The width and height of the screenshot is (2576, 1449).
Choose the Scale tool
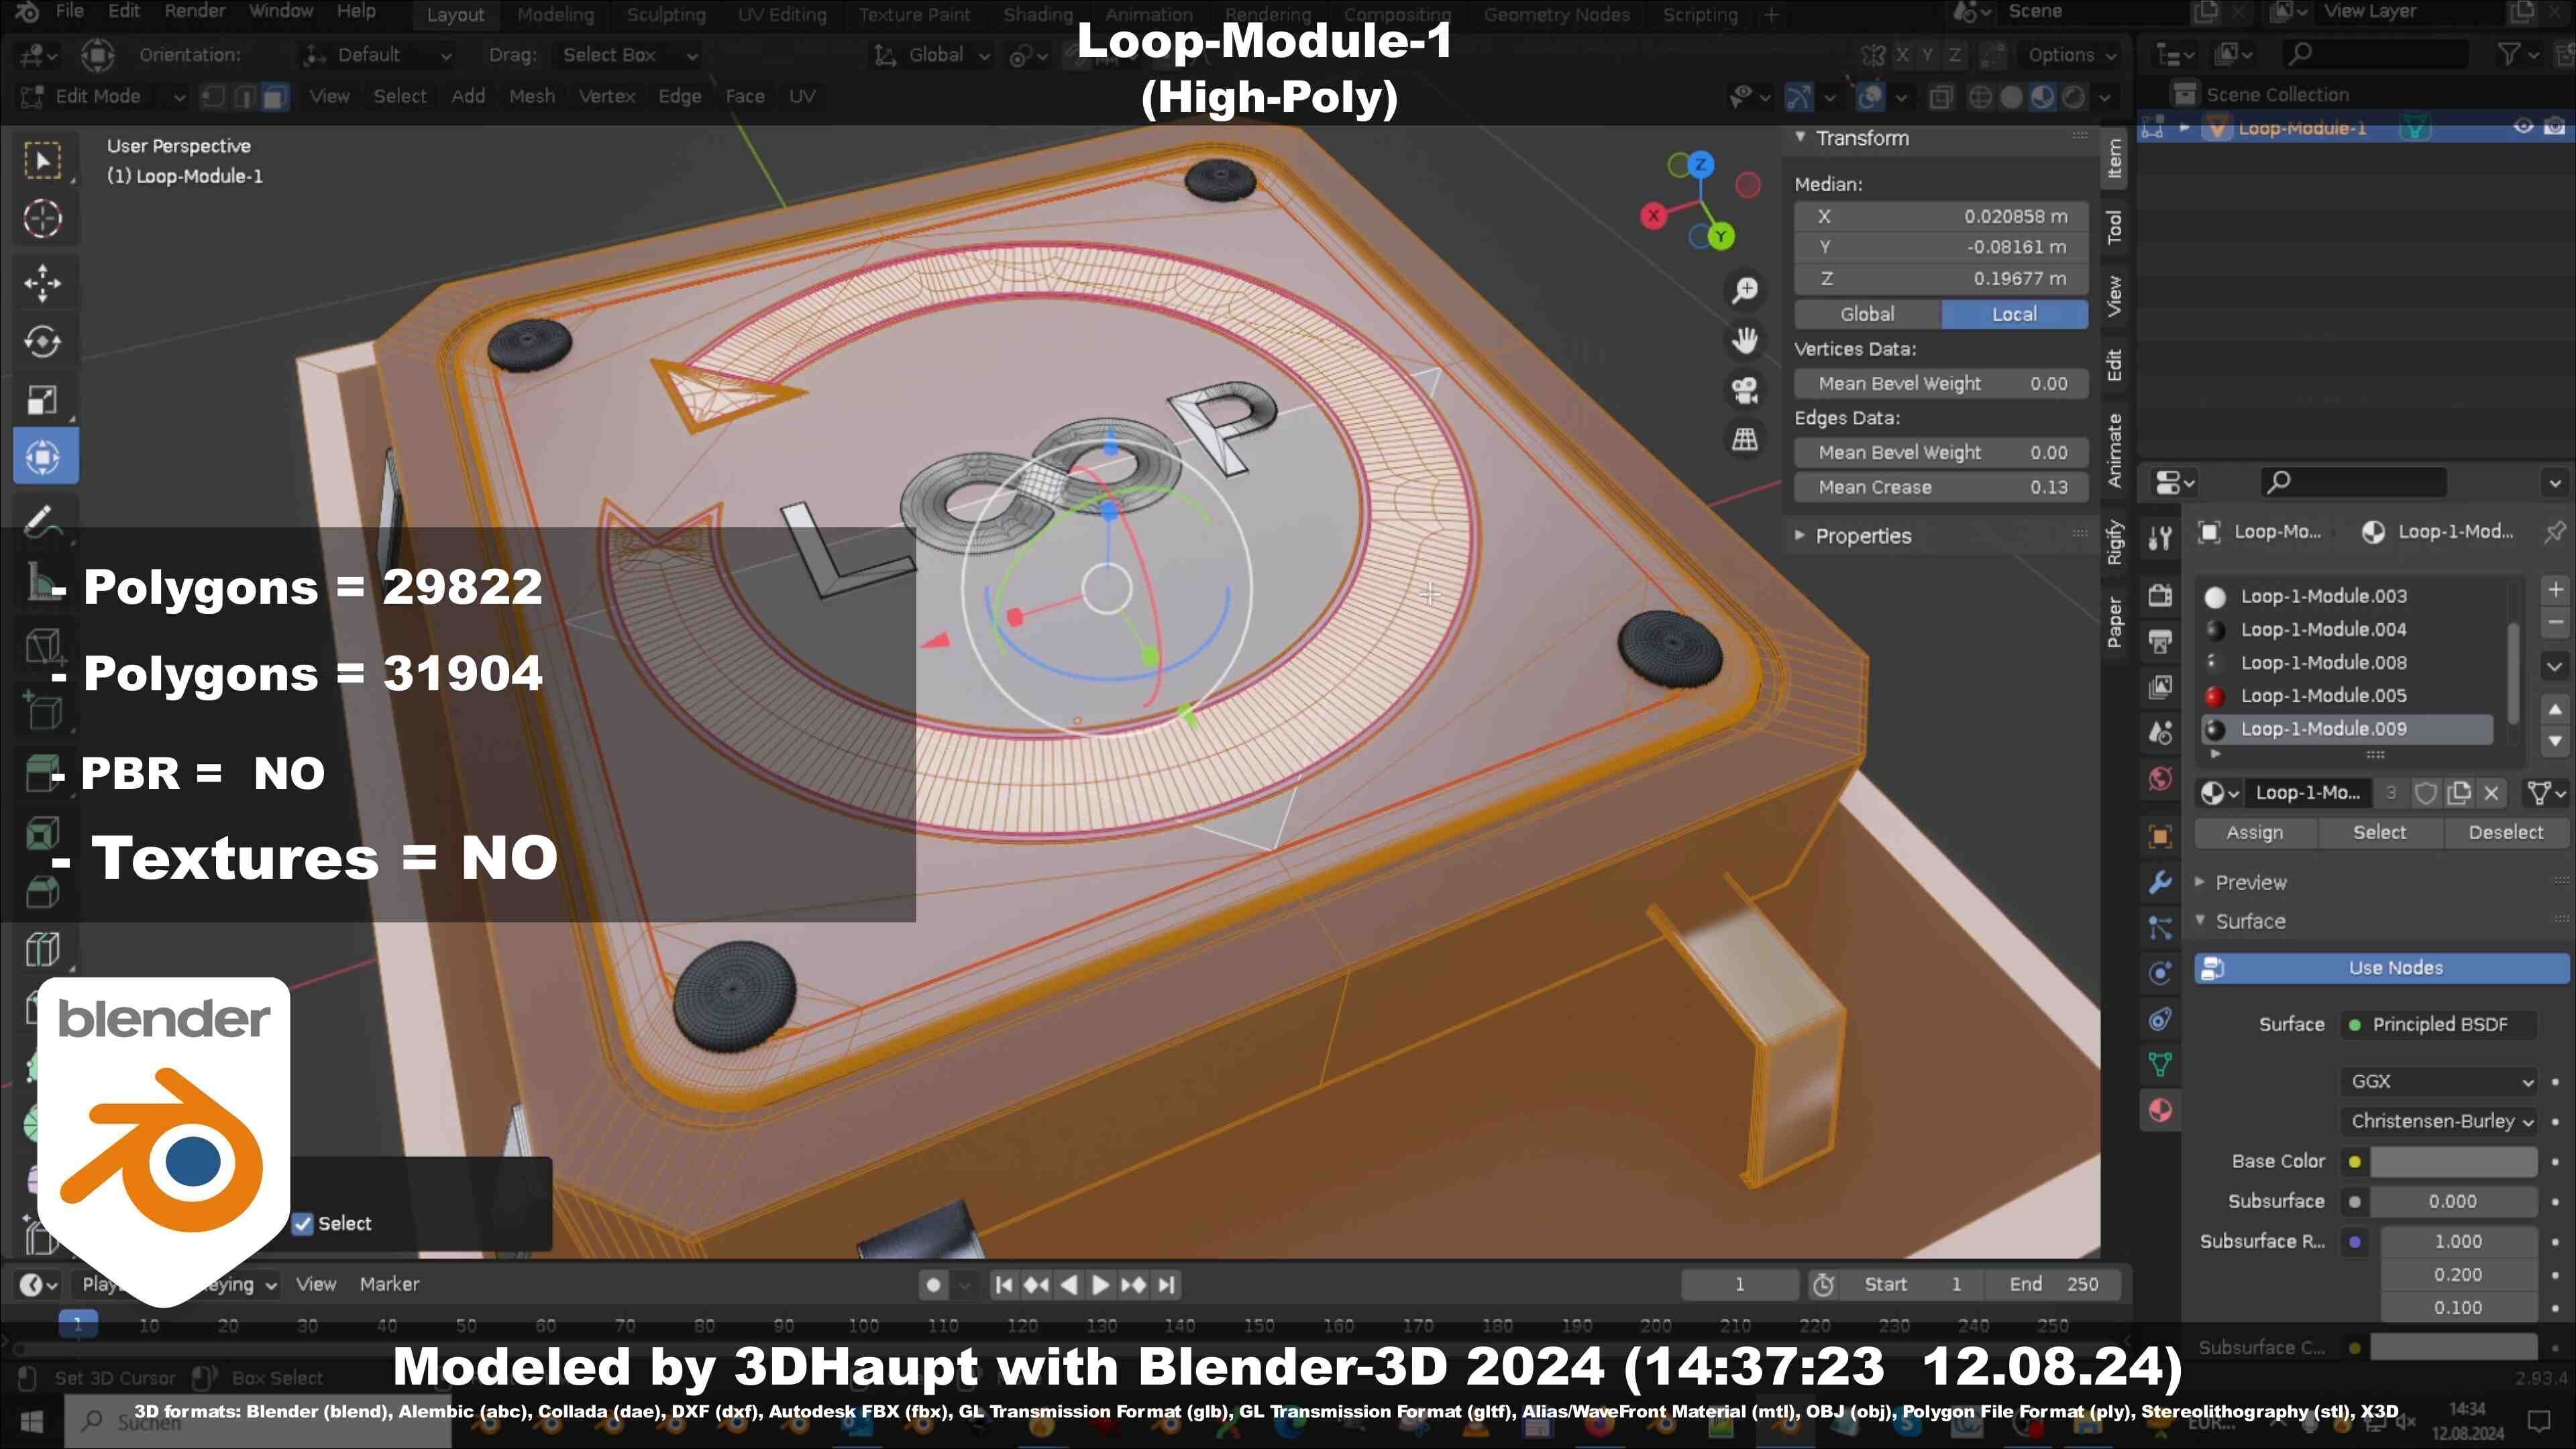(x=42, y=400)
